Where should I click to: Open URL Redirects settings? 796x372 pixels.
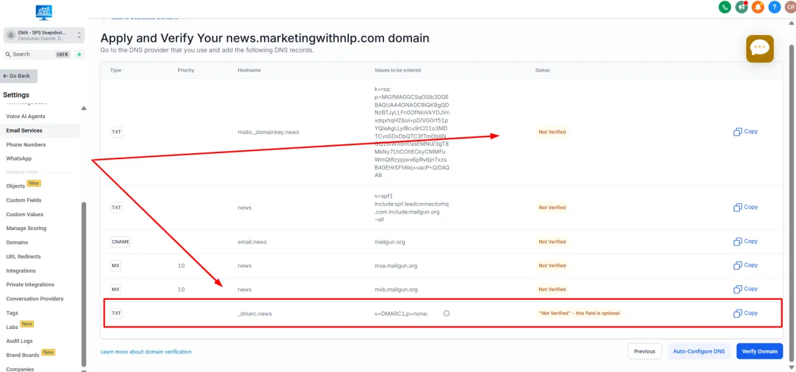[x=23, y=257]
